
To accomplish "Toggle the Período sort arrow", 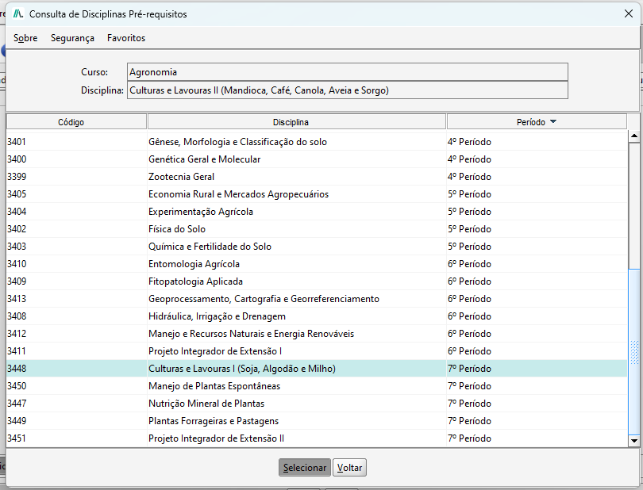I will pyautogui.click(x=553, y=121).
